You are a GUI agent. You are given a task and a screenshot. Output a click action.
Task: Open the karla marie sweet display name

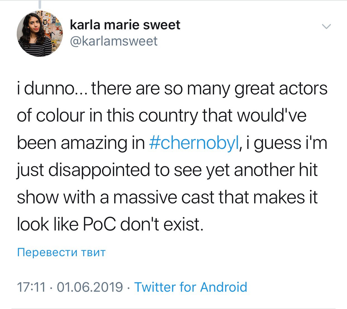tap(125, 25)
